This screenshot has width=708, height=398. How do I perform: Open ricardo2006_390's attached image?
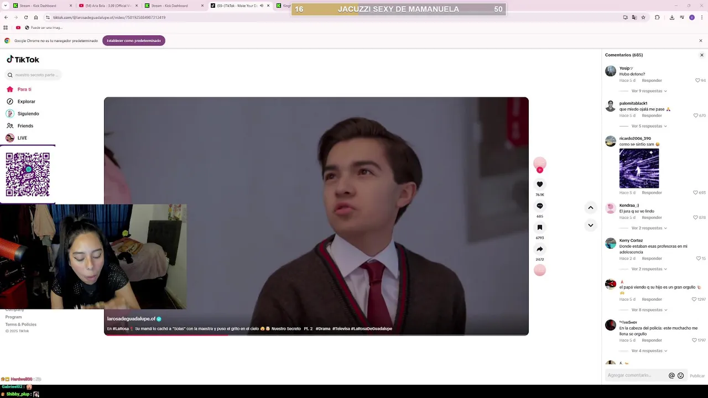(639, 168)
